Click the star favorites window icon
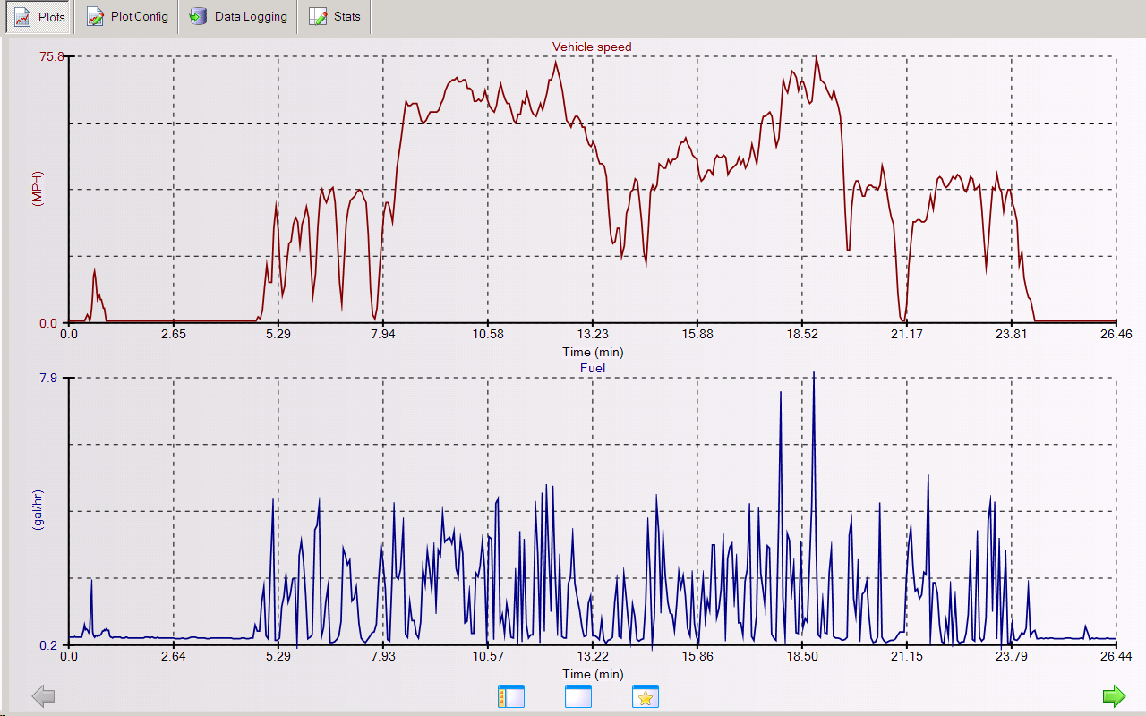Viewport: 1146px width, 716px height. pyautogui.click(x=645, y=696)
